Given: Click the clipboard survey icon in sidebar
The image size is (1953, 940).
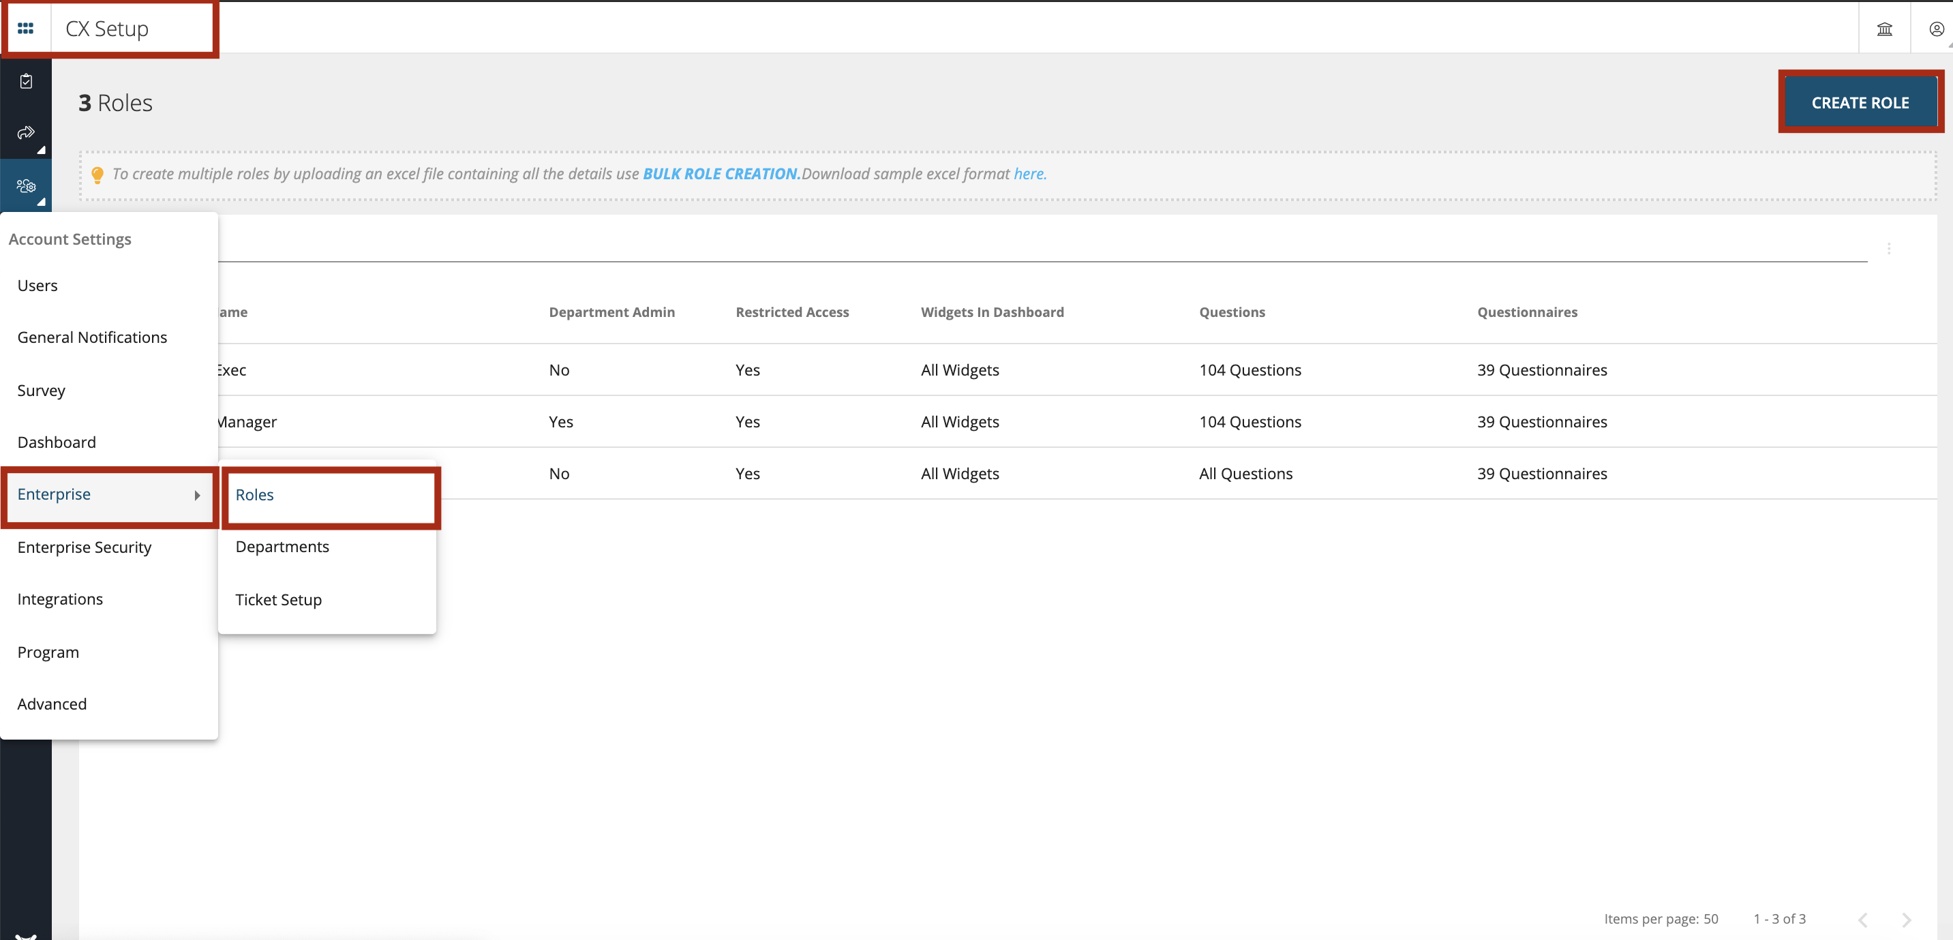Looking at the screenshot, I should click(26, 81).
